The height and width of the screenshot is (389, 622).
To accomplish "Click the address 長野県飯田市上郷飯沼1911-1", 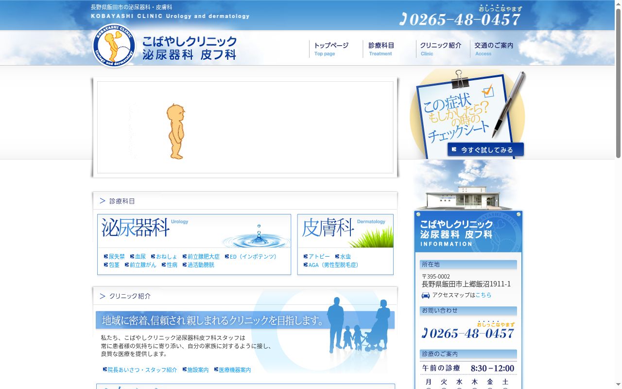I will pos(466,284).
